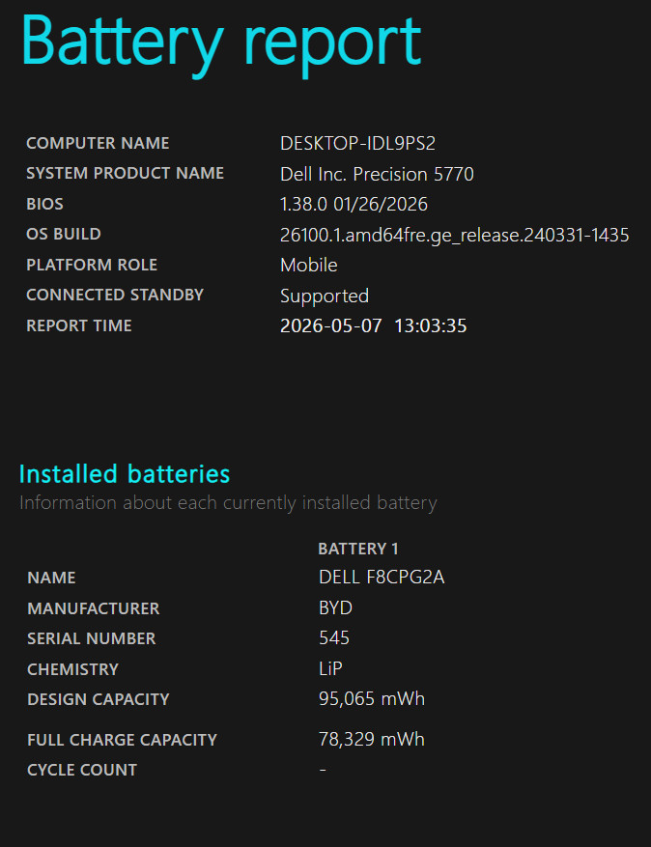Viewport: 651px width, 847px height.
Task: Click the CYCLE COUNT row label
Action: [x=82, y=771]
